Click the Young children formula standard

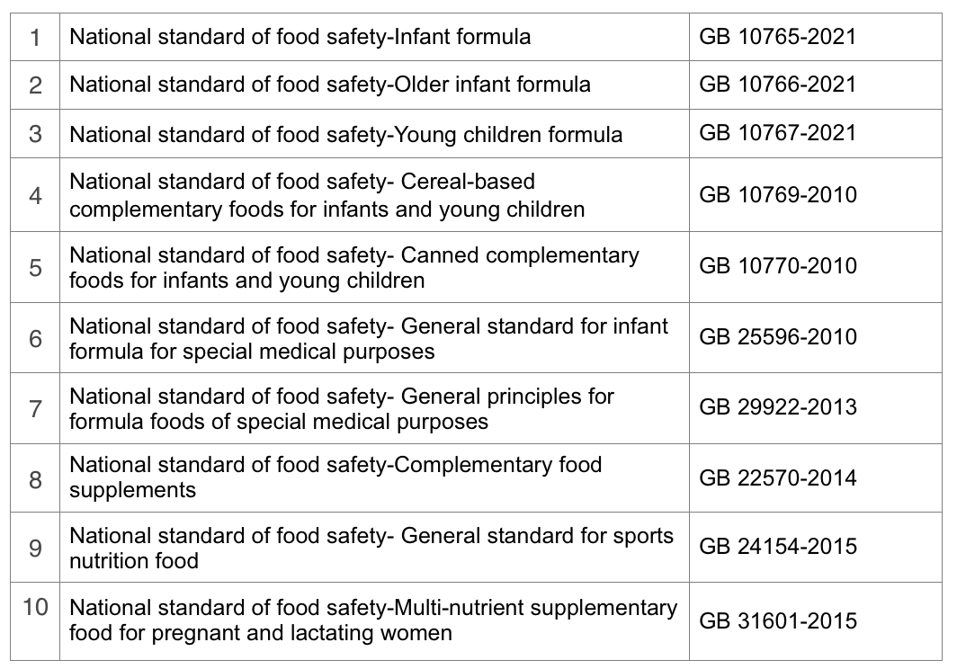pos(345,134)
